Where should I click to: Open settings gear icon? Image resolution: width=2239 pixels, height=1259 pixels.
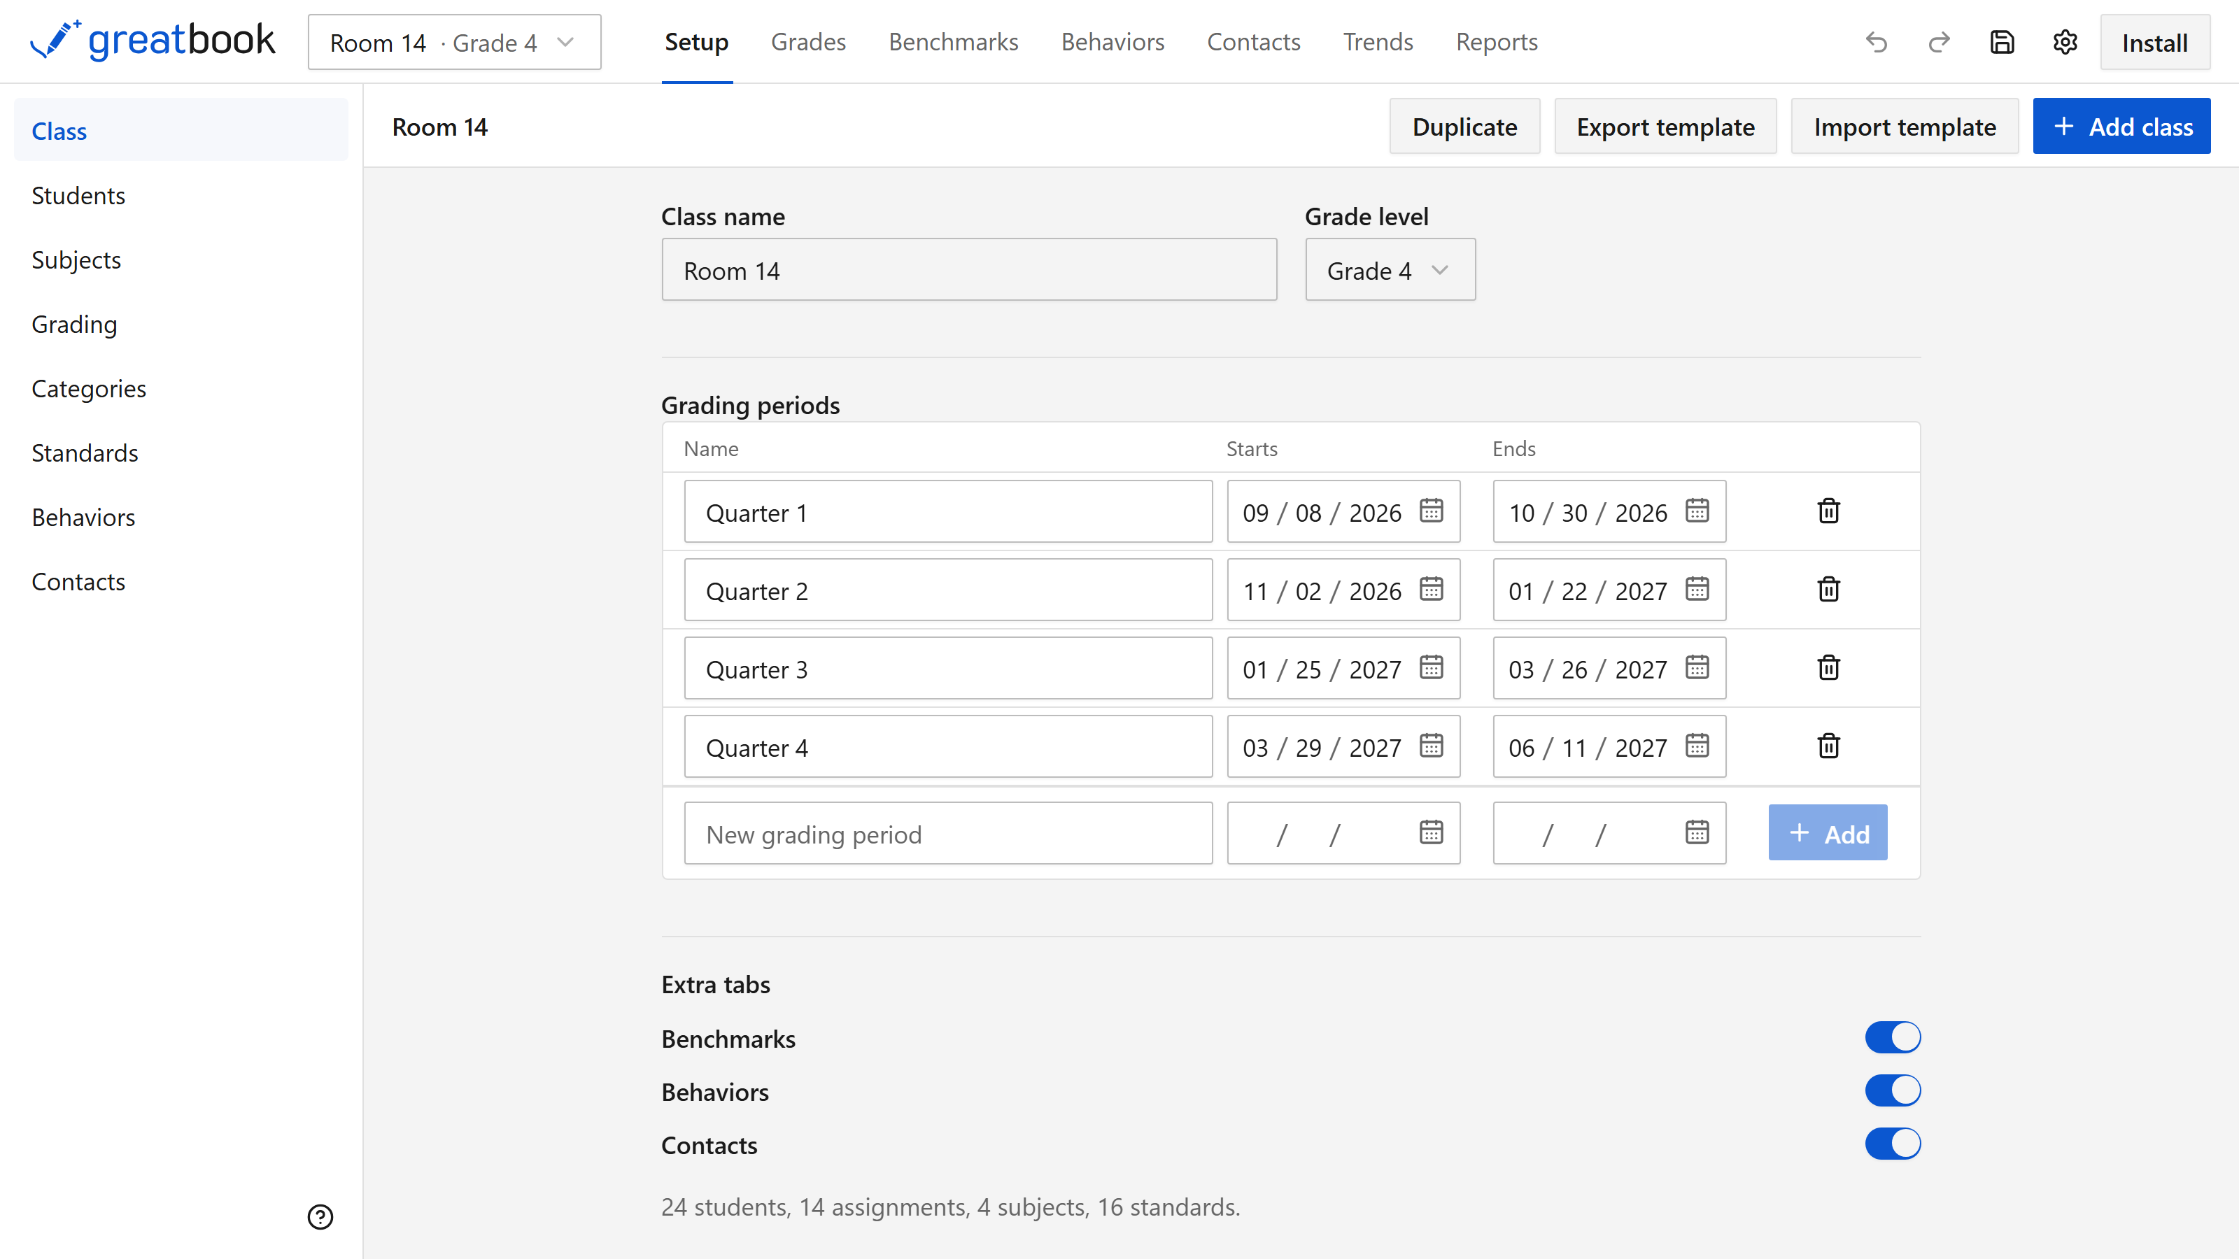click(x=2065, y=43)
